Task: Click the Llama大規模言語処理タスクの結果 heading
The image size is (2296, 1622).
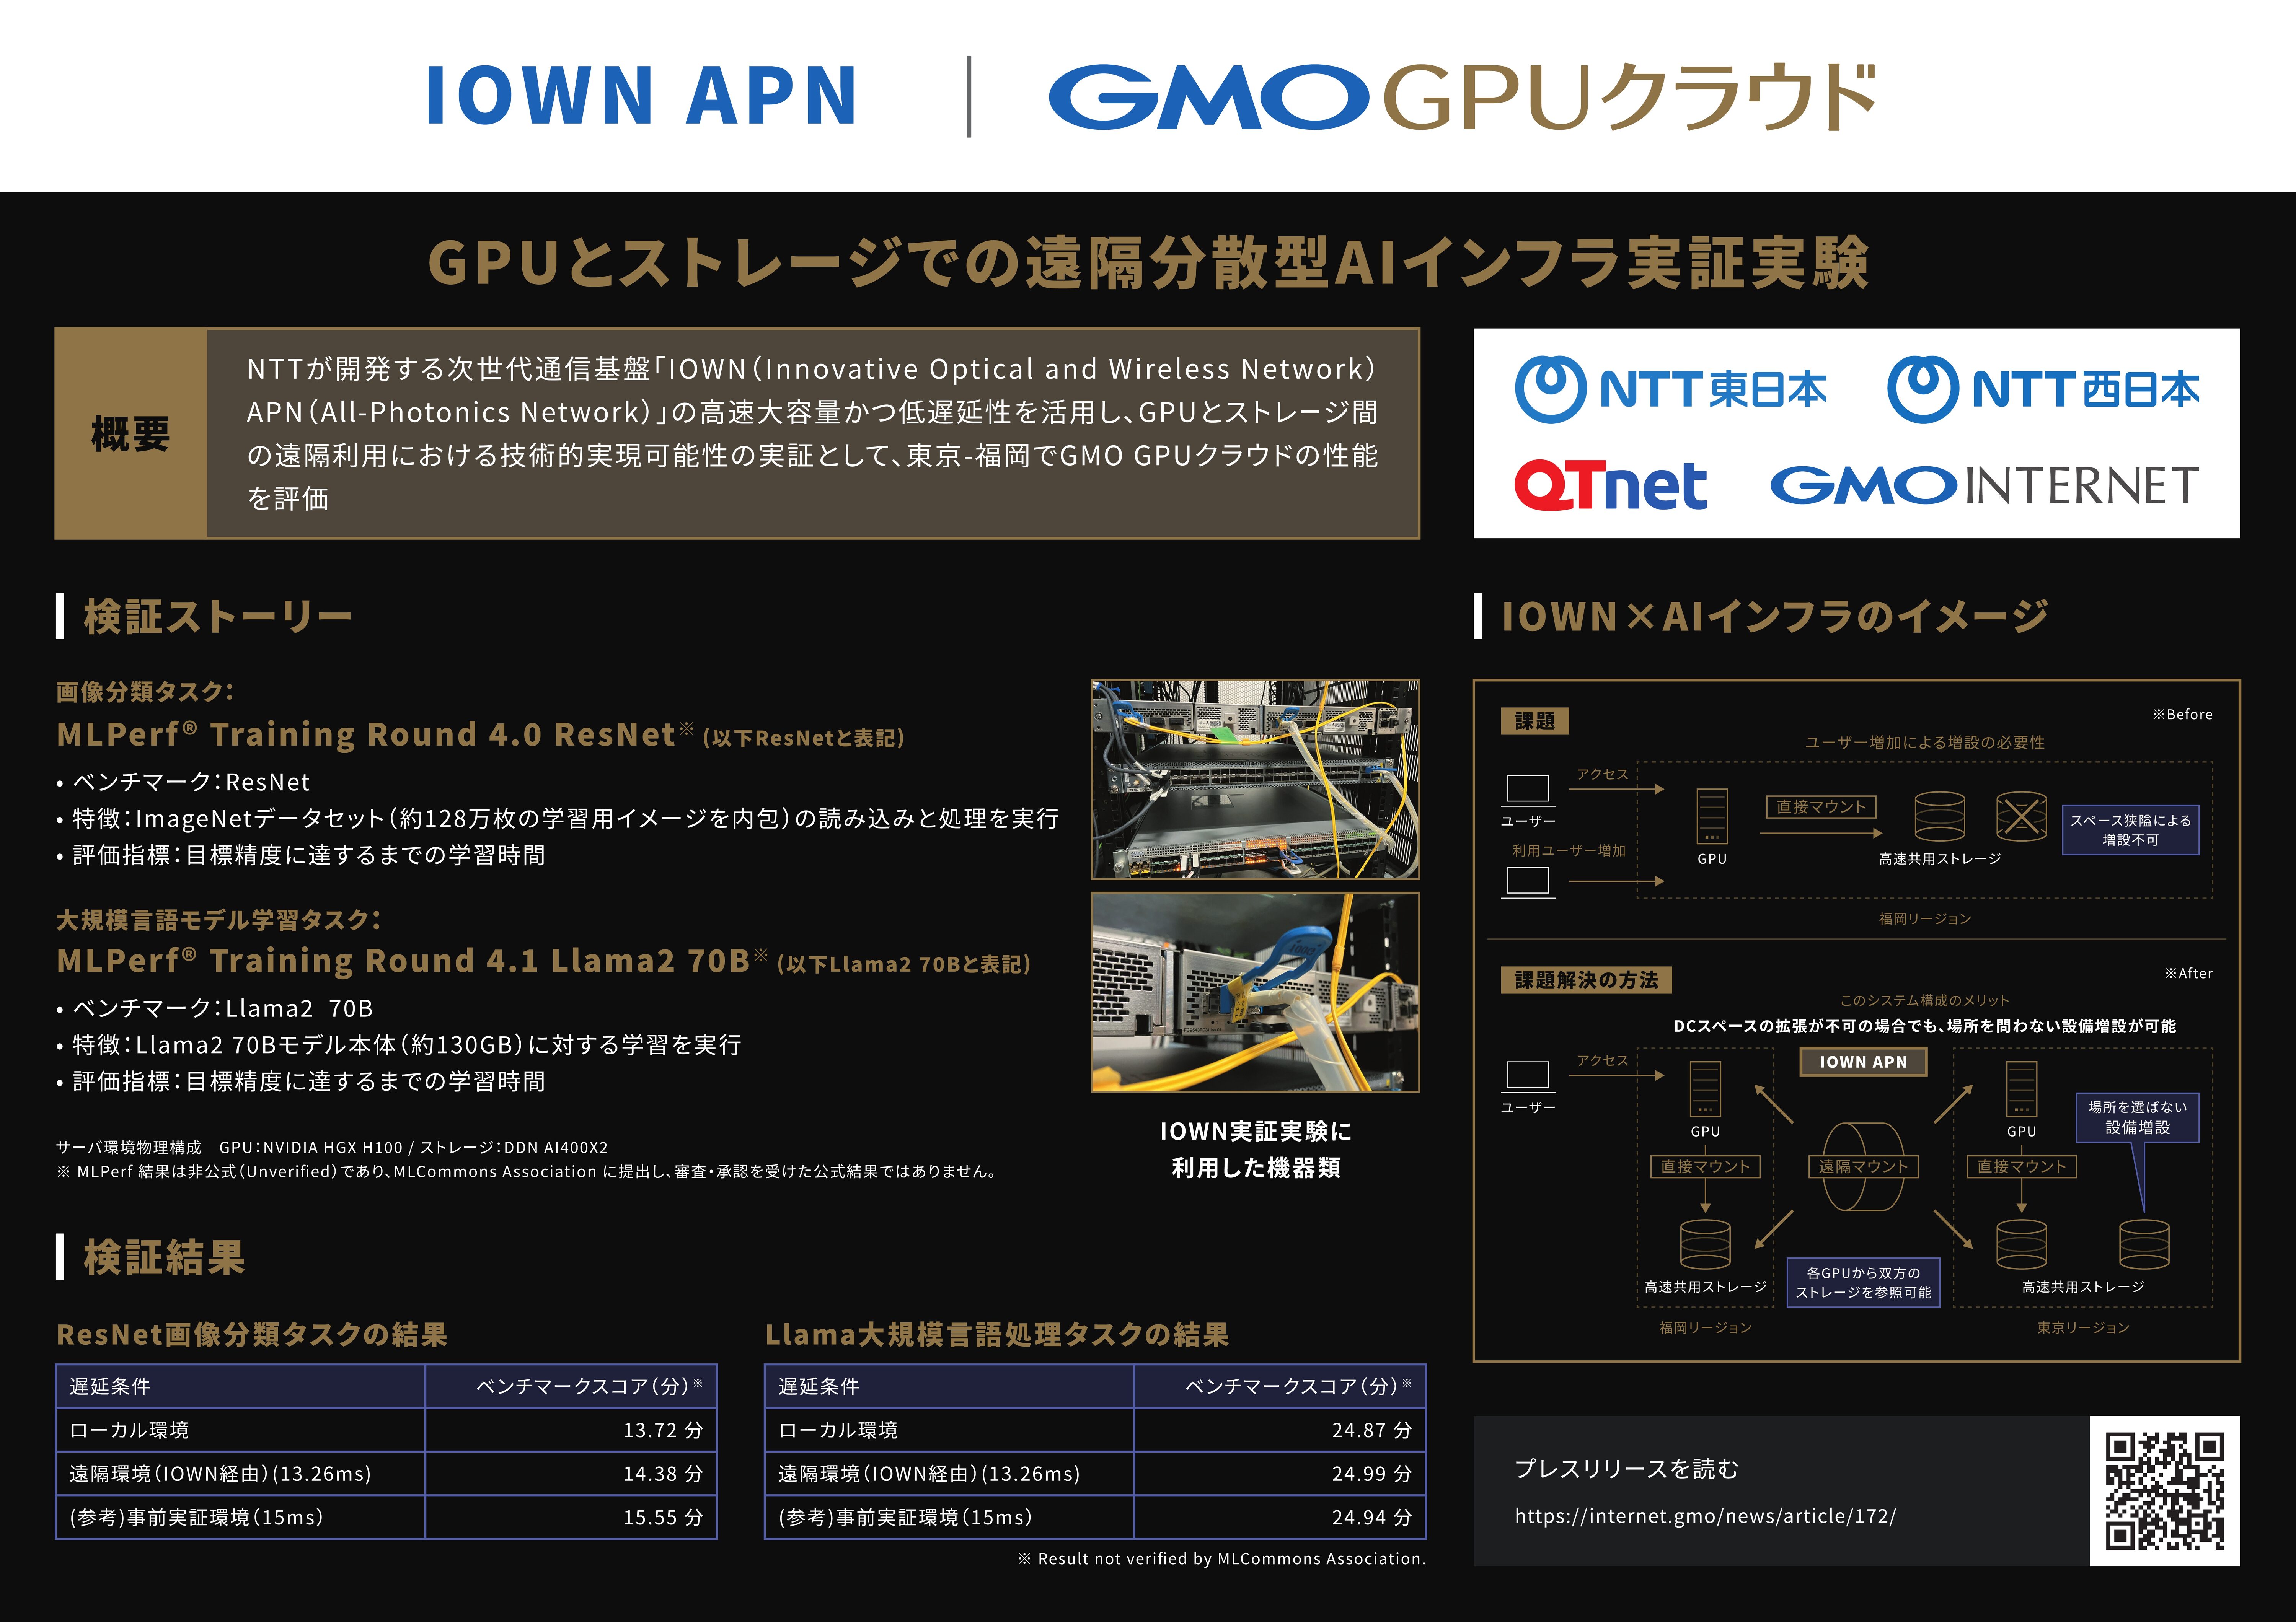Action: coord(997,1334)
